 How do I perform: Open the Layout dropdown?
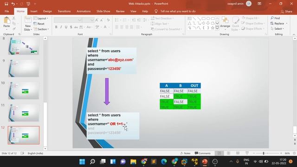41,19
